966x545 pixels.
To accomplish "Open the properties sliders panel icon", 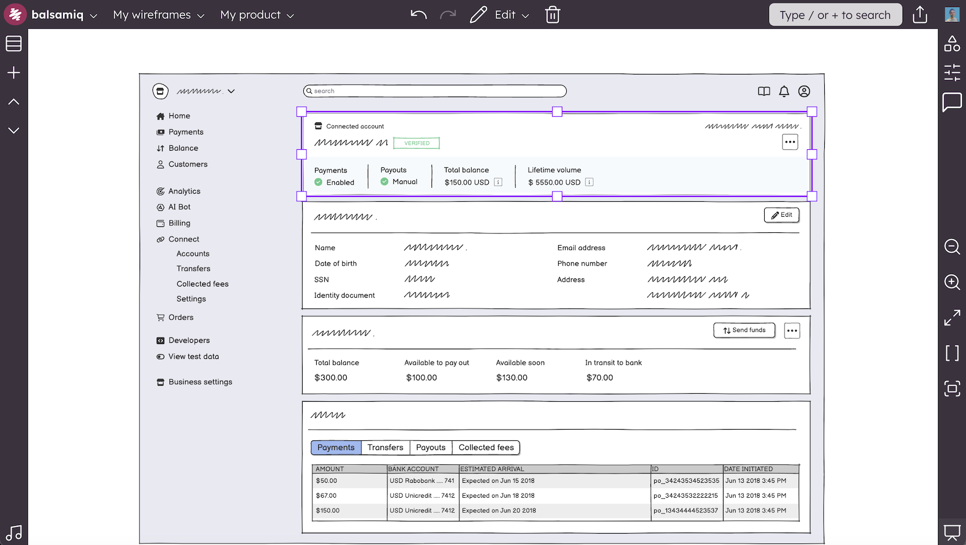I will 952,72.
